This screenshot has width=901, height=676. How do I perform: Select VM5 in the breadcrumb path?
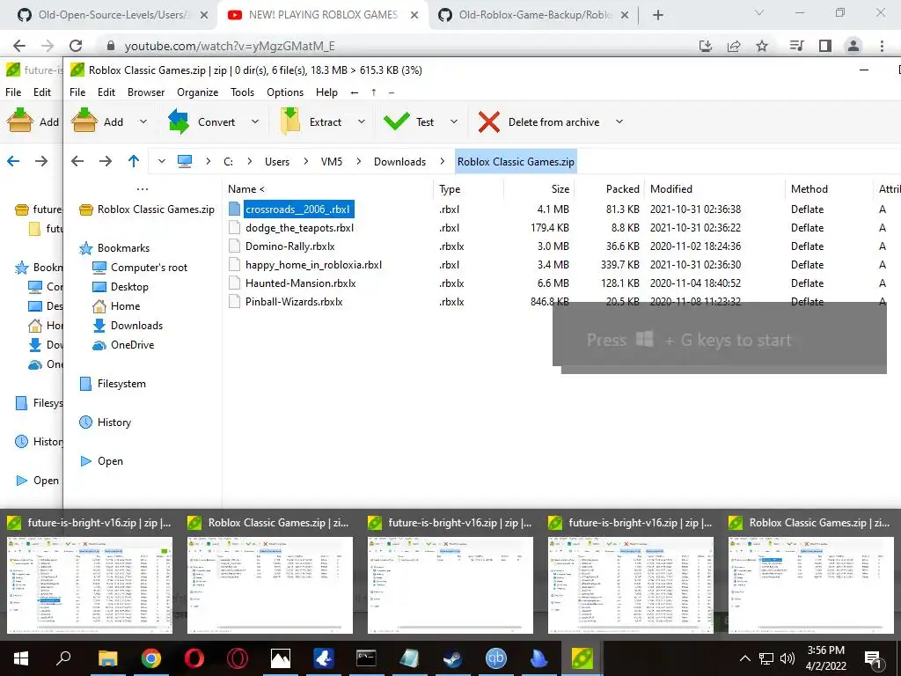pyautogui.click(x=332, y=162)
